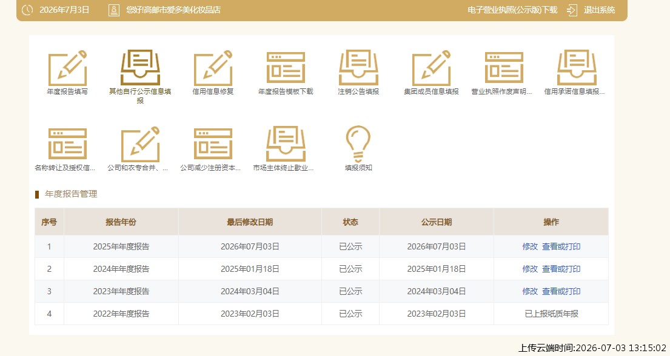Viewport: 670px width, 356px height.
Task: Click the 最后修改日期 column header
Action: pos(250,222)
